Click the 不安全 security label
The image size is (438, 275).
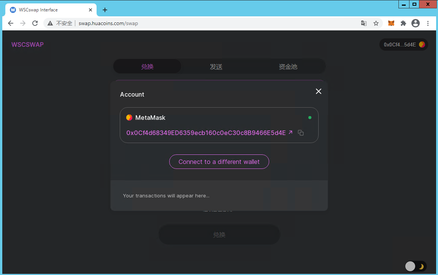64,23
